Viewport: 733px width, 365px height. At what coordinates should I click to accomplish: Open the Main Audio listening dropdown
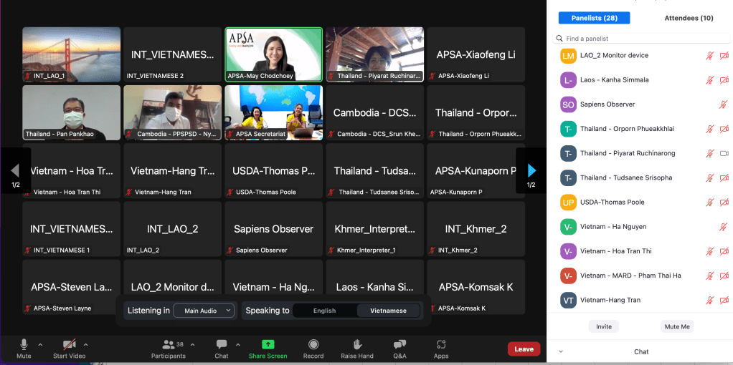click(x=208, y=311)
